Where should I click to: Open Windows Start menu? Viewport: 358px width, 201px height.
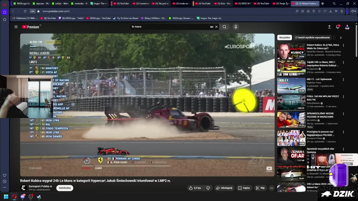tap(6, 197)
